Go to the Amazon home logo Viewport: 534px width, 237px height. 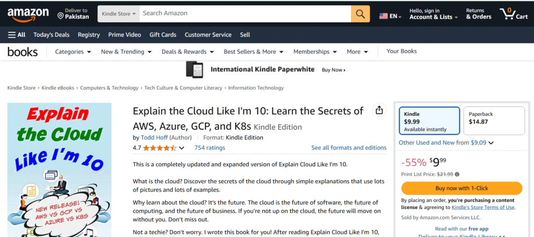(x=28, y=14)
